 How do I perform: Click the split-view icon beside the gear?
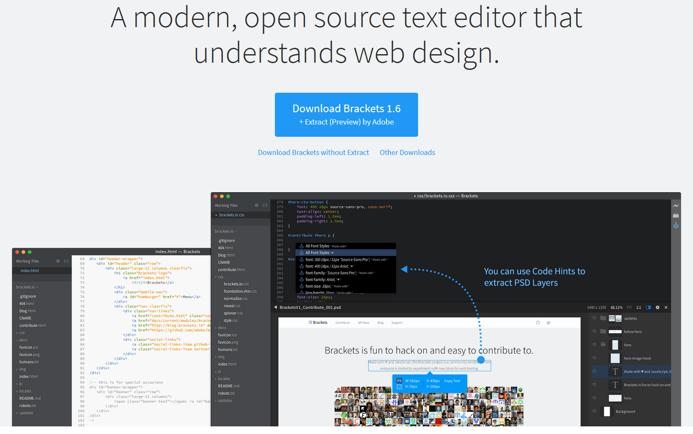coord(265,205)
